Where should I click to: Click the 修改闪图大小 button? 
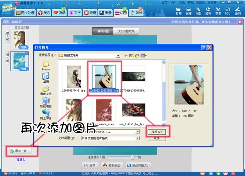[139, 165]
